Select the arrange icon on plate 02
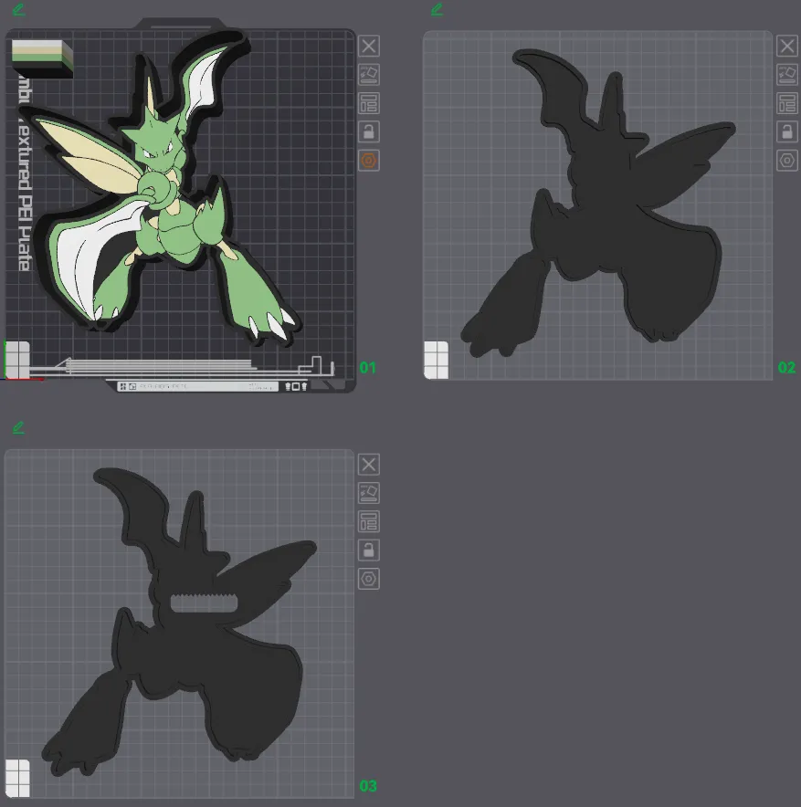 pos(787,74)
